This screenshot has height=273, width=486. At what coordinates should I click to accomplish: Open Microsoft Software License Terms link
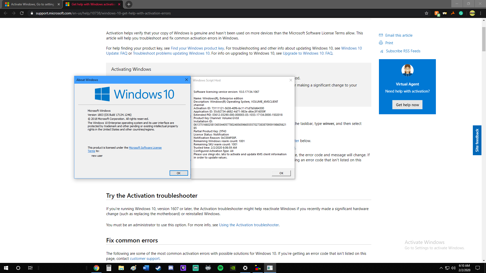[145, 148]
